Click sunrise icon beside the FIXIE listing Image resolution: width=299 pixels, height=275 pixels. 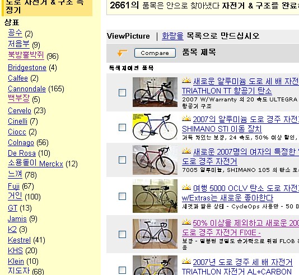[186, 222]
